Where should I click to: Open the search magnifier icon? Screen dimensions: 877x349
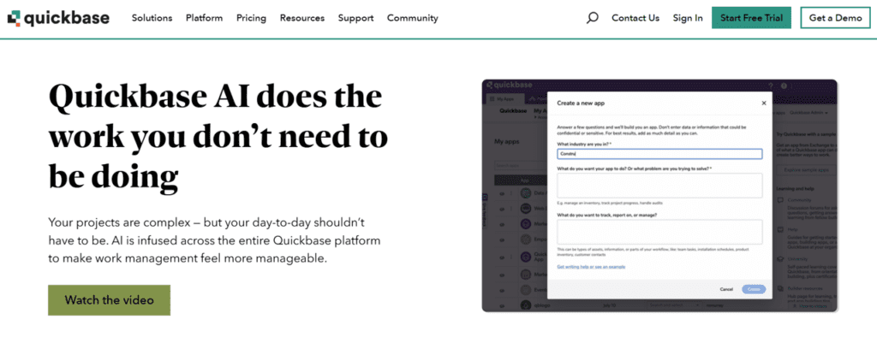click(x=593, y=18)
